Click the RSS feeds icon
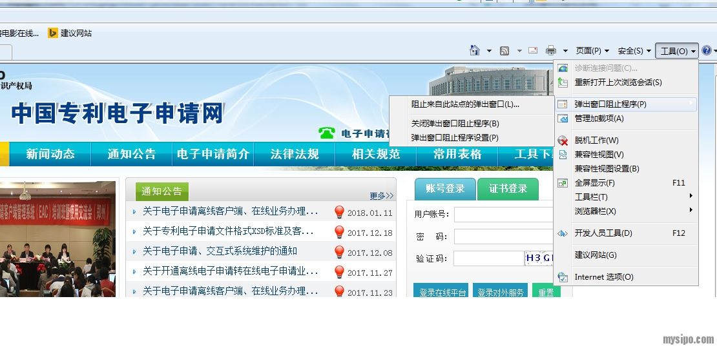Image resolution: width=717 pixels, height=348 pixels. click(x=504, y=50)
